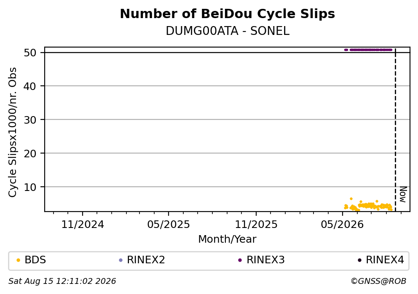This screenshot has height=294, width=418.
Task: Select the RINEX3 legend label
Action: [x=265, y=260]
